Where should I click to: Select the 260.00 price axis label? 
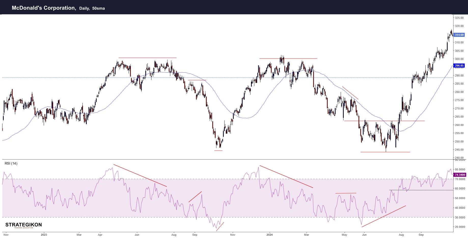(459, 125)
